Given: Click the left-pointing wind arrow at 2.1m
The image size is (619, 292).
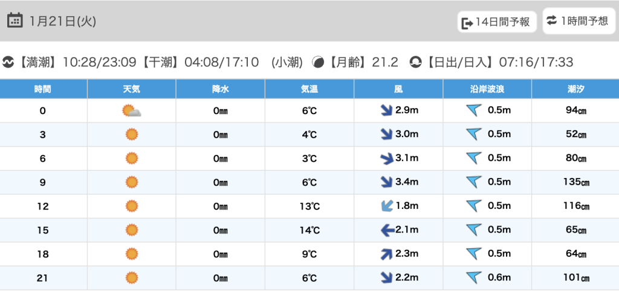Looking at the screenshot, I should point(387,230).
